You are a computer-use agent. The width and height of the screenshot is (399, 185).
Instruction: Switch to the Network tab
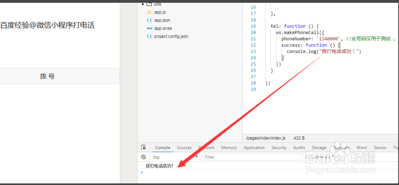click(x=206, y=148)
